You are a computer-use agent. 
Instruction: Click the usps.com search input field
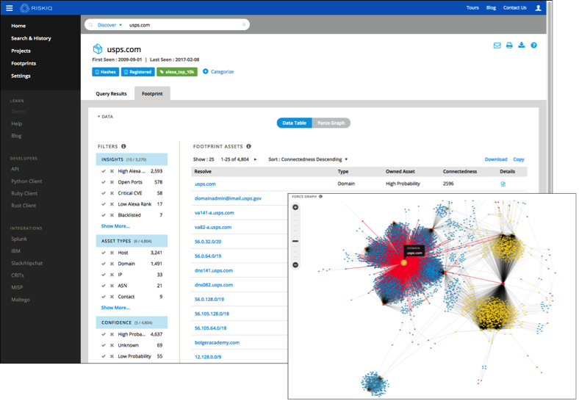183,25
